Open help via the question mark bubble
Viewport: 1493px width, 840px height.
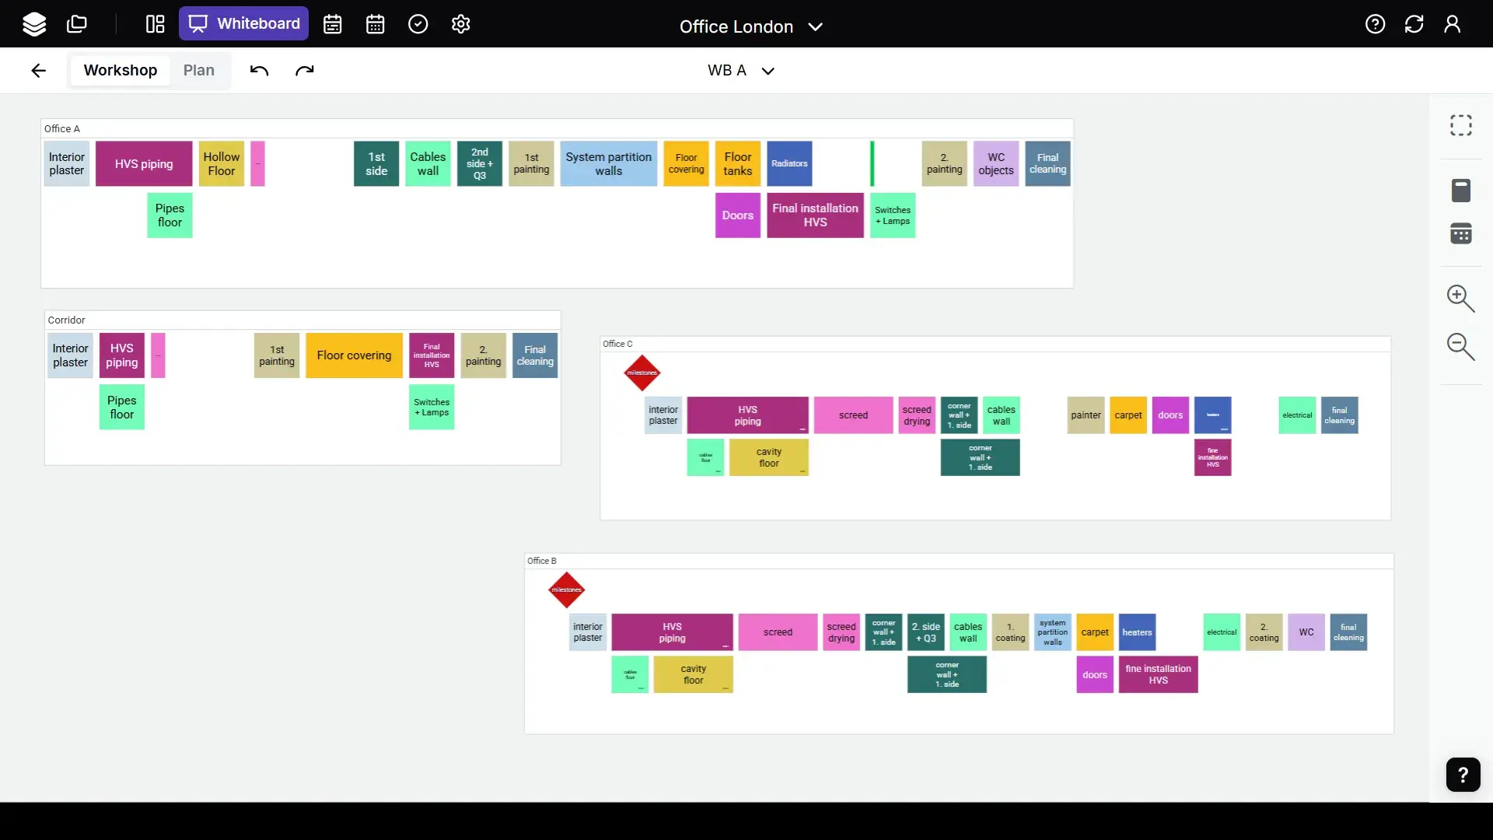click(x=1463, y=775)
